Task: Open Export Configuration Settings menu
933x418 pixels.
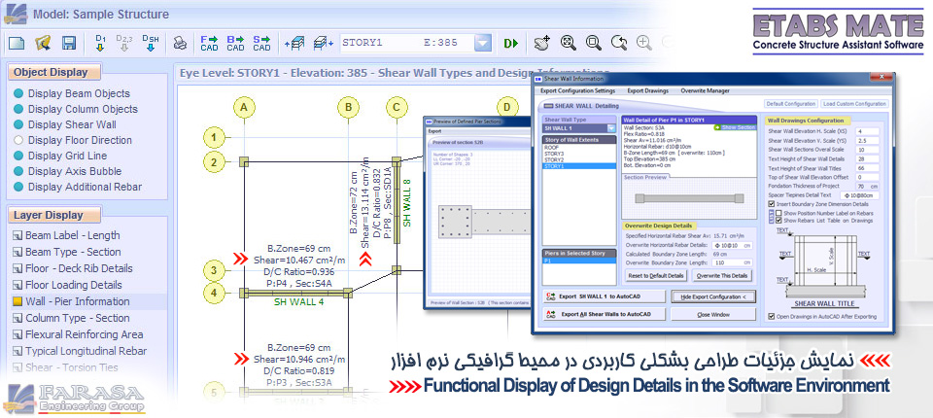Action: point(578,89)
